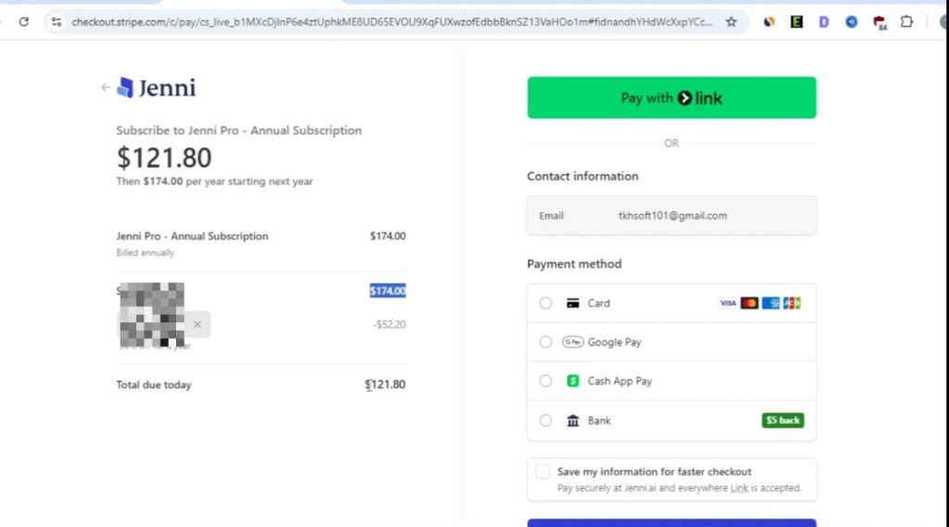Bookmark this page with the star icon
949x527 pixels.
pos(731,22)
